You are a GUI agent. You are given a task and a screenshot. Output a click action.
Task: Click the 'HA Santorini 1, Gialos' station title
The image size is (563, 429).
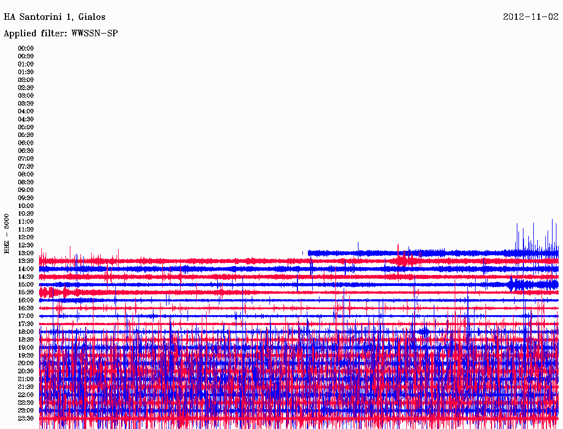click(54, 17)
